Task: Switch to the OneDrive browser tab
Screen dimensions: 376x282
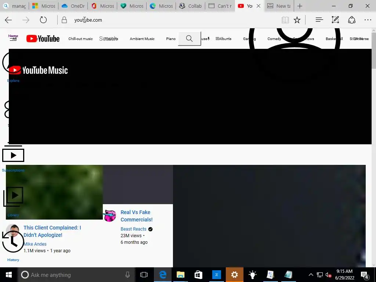Action: pyautogui.click(x=73, y=6)
